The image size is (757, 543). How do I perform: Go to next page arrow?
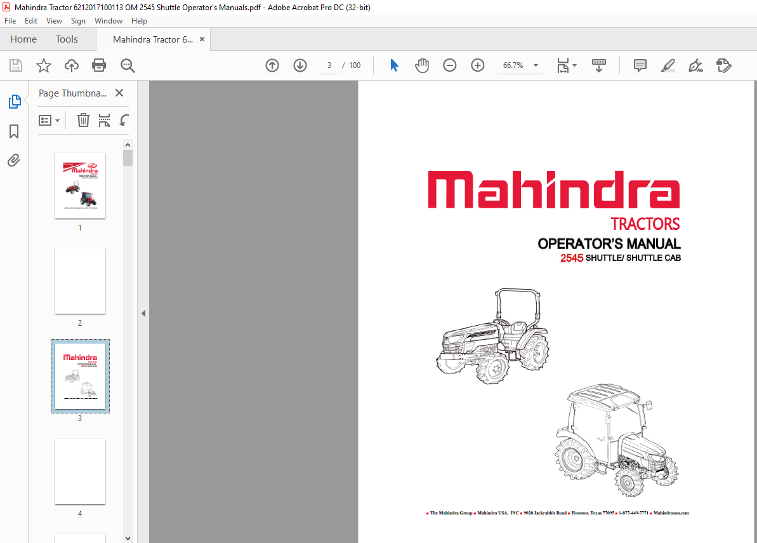pyautogui.click(x=300, y=65)
